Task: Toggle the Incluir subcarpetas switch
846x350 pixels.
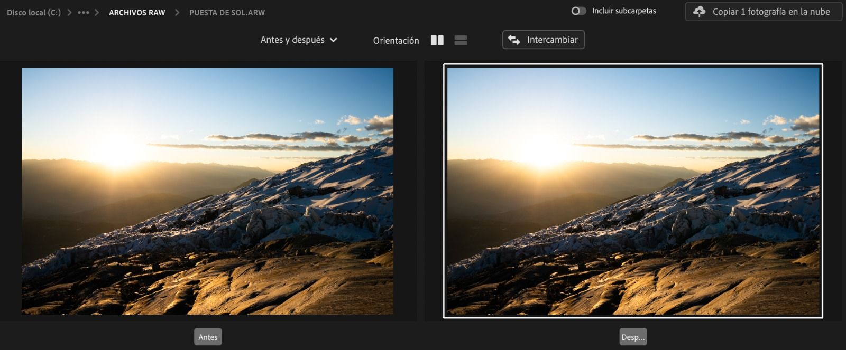Action: (578, 11)
